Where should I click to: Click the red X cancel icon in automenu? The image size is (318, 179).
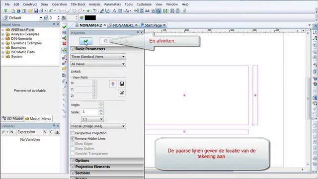coord(64,43)
